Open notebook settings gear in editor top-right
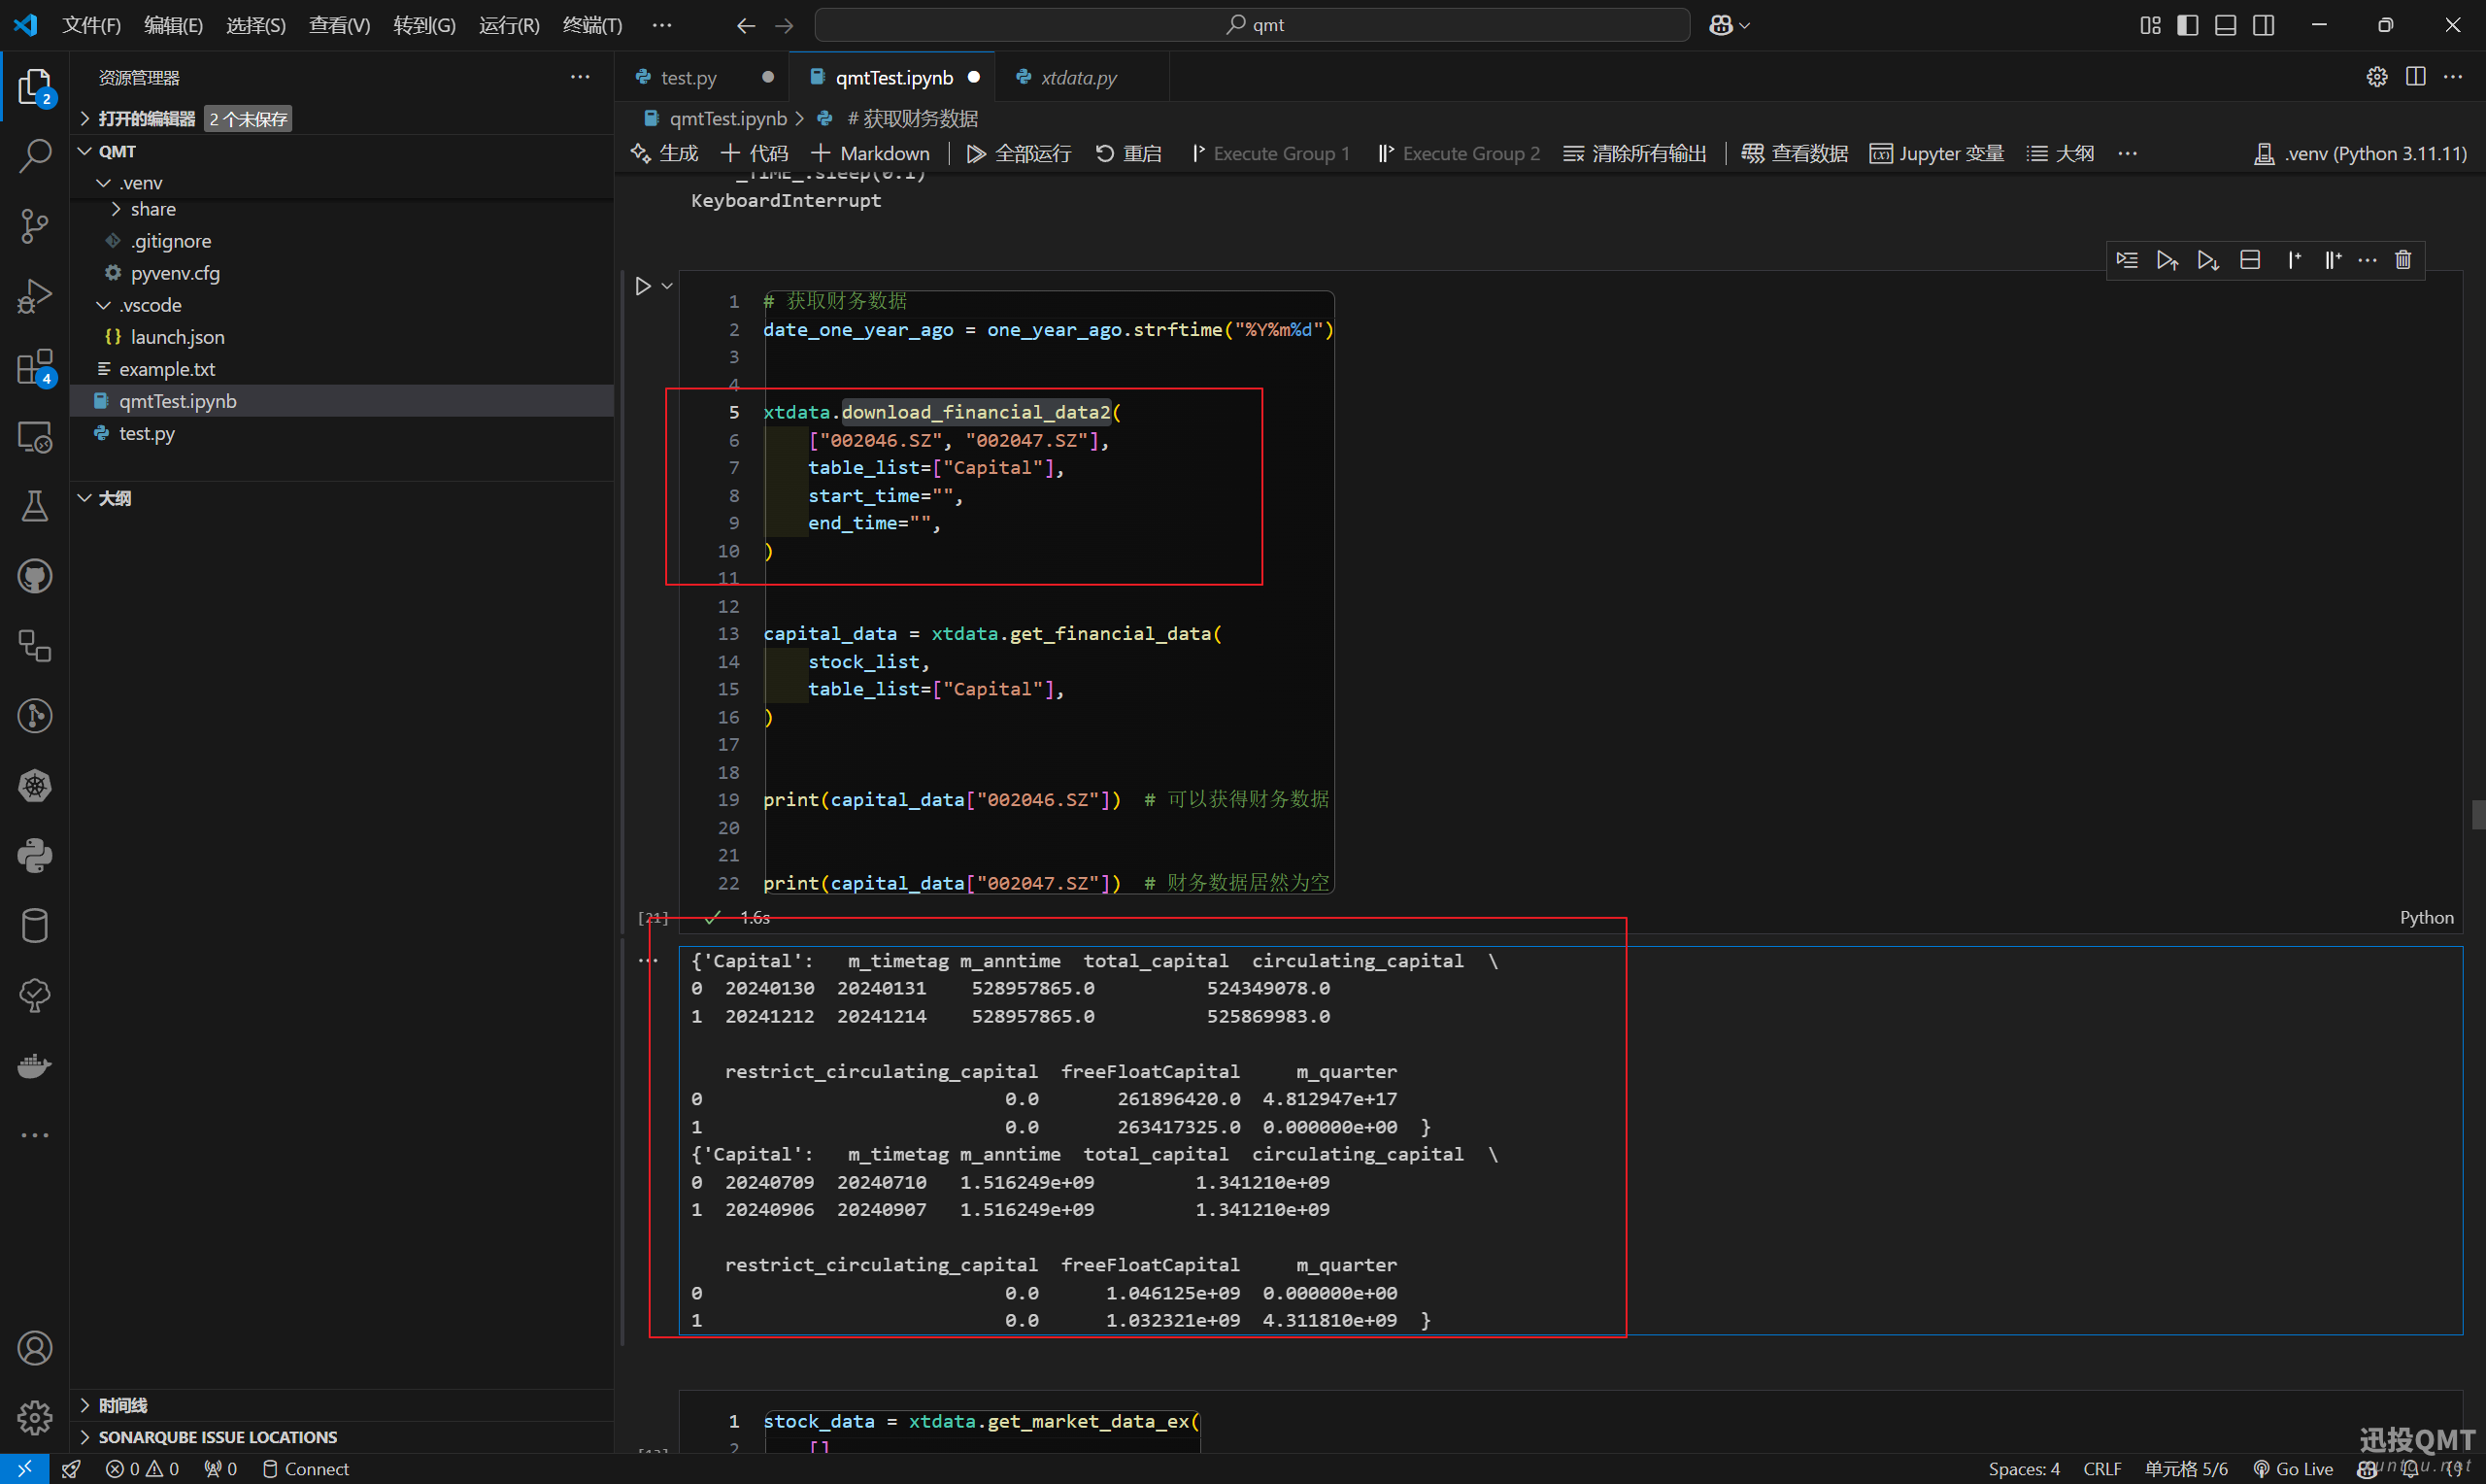The height and width of the screenshot is (1484, 2486). click(x=2377, y=77)
